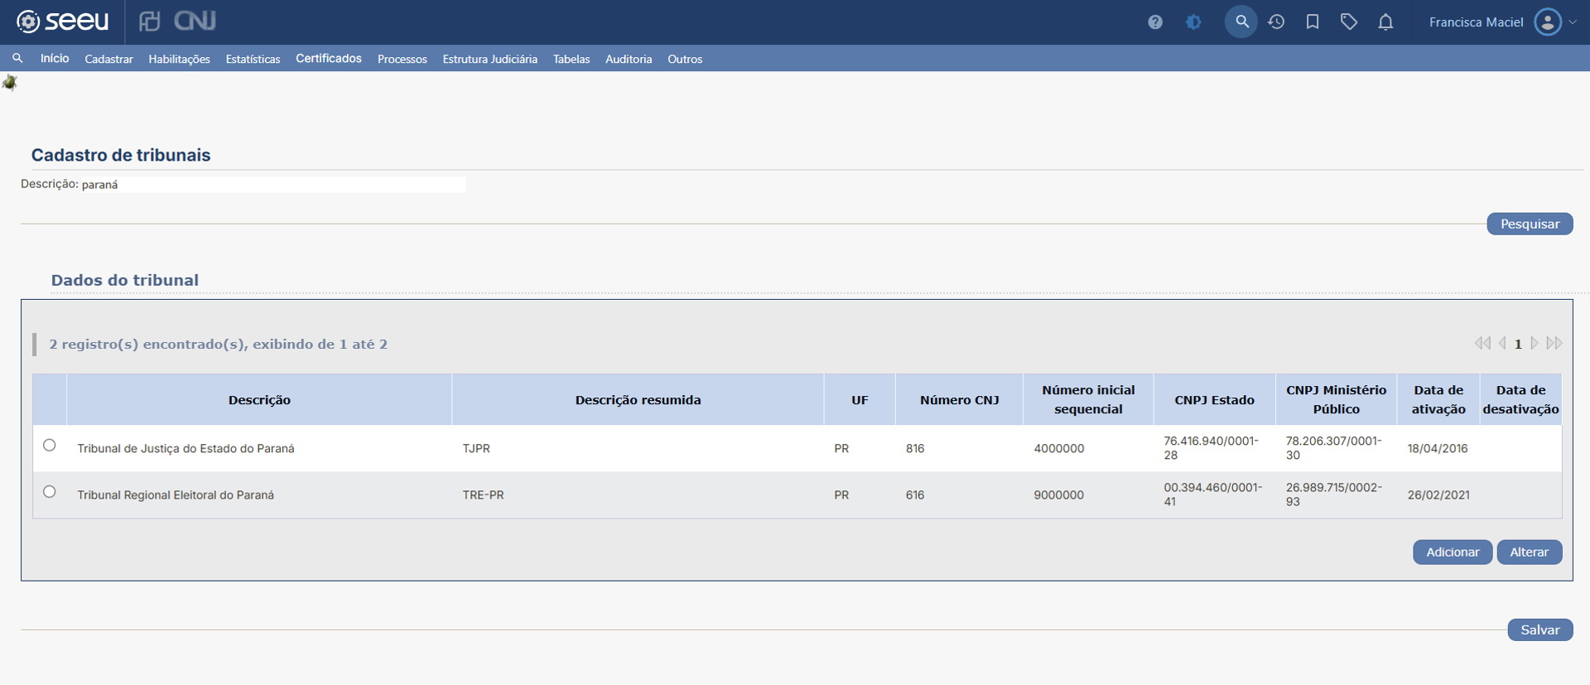Image resolution: width=1590 pixels, height=685 pixels.
Task: Click the 18/04/2016 activation date
Action: pos(1438,448)
